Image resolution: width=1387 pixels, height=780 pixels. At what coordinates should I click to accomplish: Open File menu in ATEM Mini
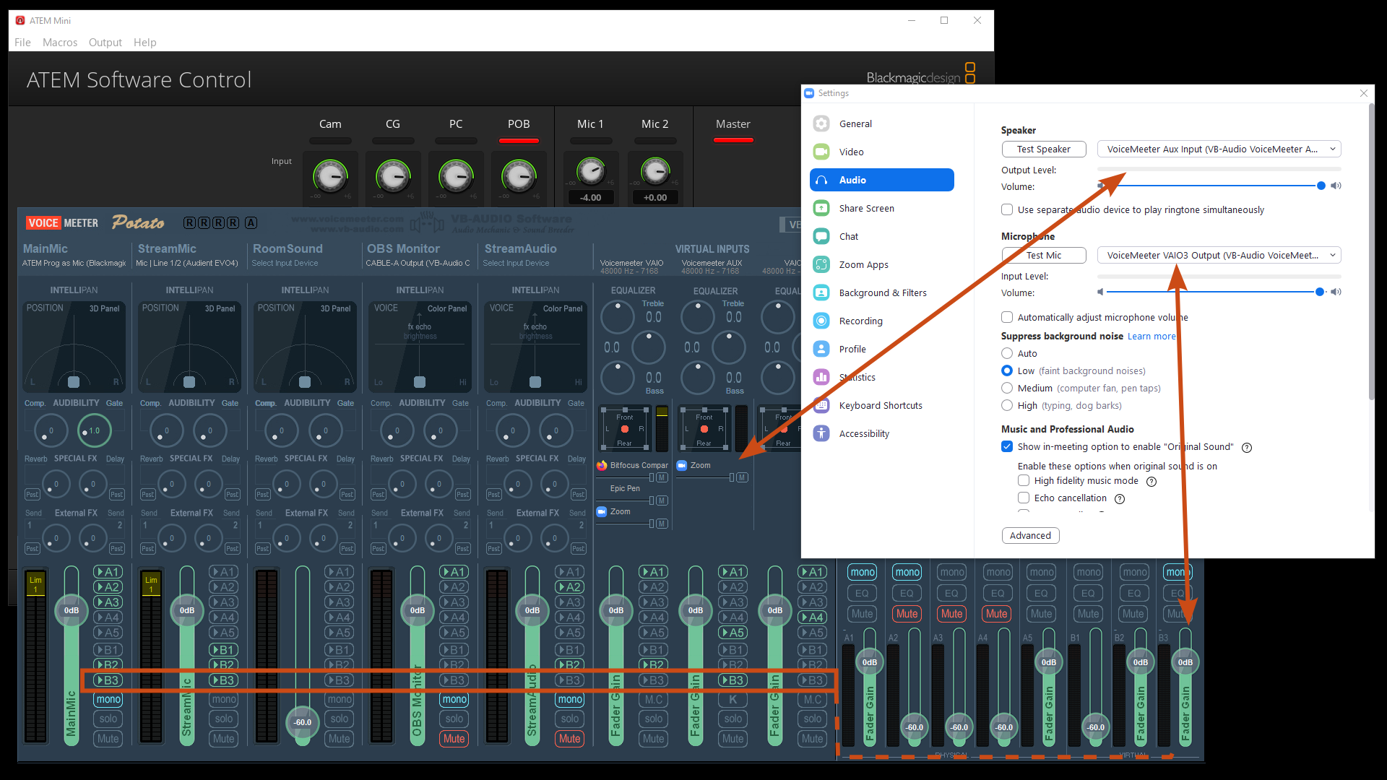22,42
